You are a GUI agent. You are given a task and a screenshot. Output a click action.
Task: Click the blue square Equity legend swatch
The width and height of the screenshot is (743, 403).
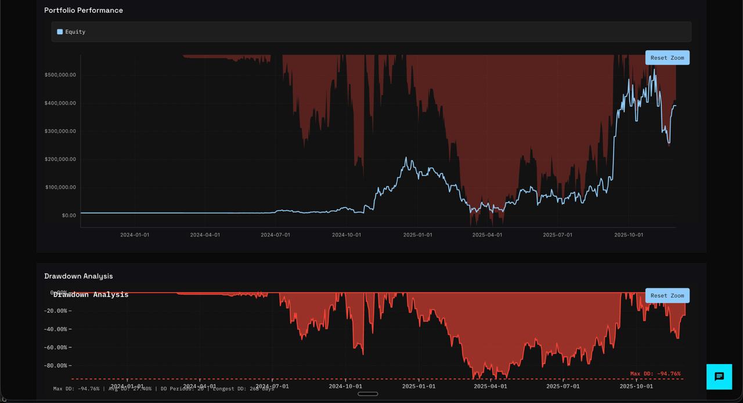[x=59, y=31]
